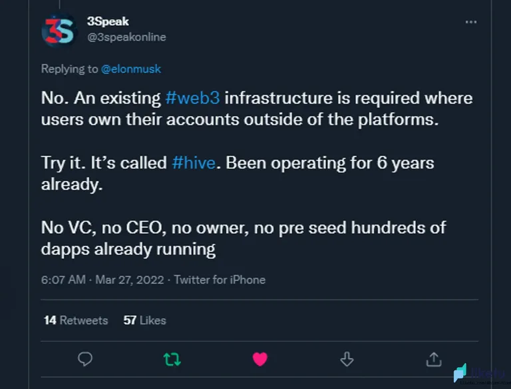View the 14 Retweets list
This screenshot has height=389, width=511.
(76, 320)
